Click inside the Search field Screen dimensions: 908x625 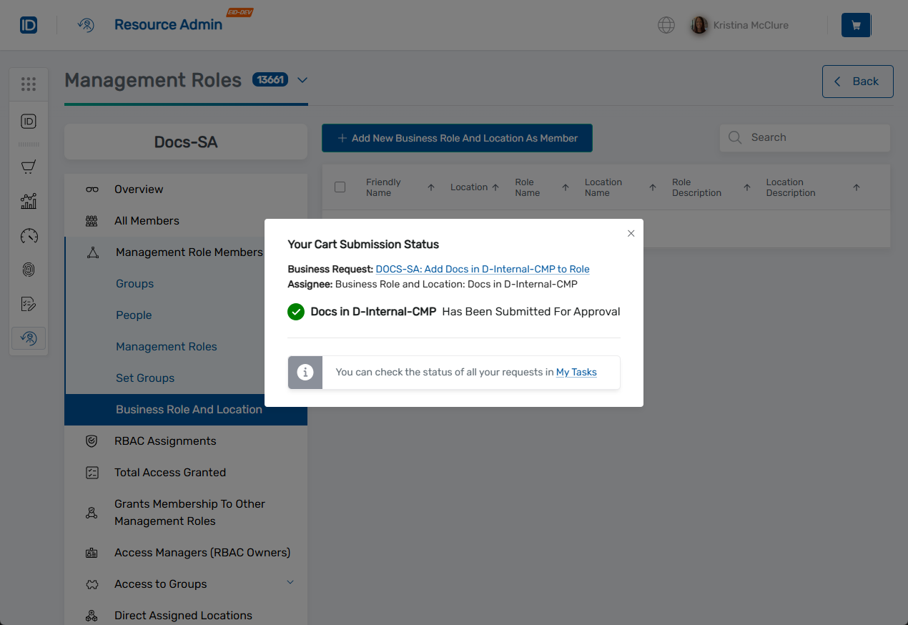tap(804, 137)
